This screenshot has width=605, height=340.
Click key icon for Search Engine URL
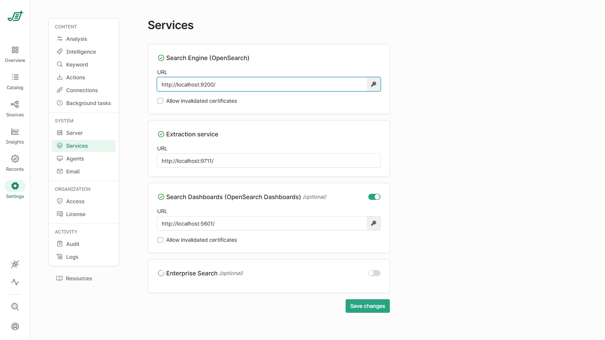374,84
